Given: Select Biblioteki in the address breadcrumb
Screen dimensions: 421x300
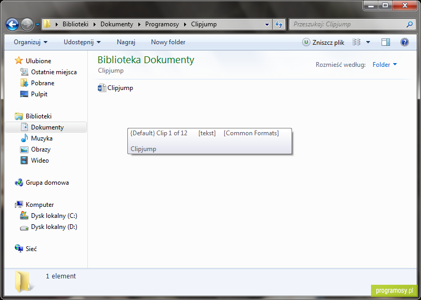Looking at the screenshot, I should [75, 24].
